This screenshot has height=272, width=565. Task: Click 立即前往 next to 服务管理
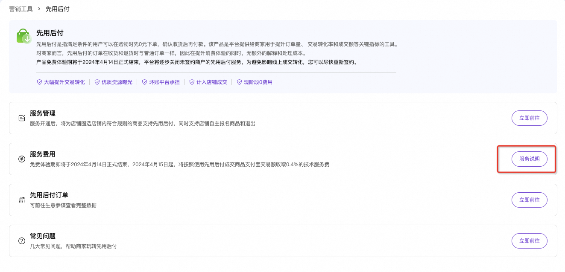529,118
